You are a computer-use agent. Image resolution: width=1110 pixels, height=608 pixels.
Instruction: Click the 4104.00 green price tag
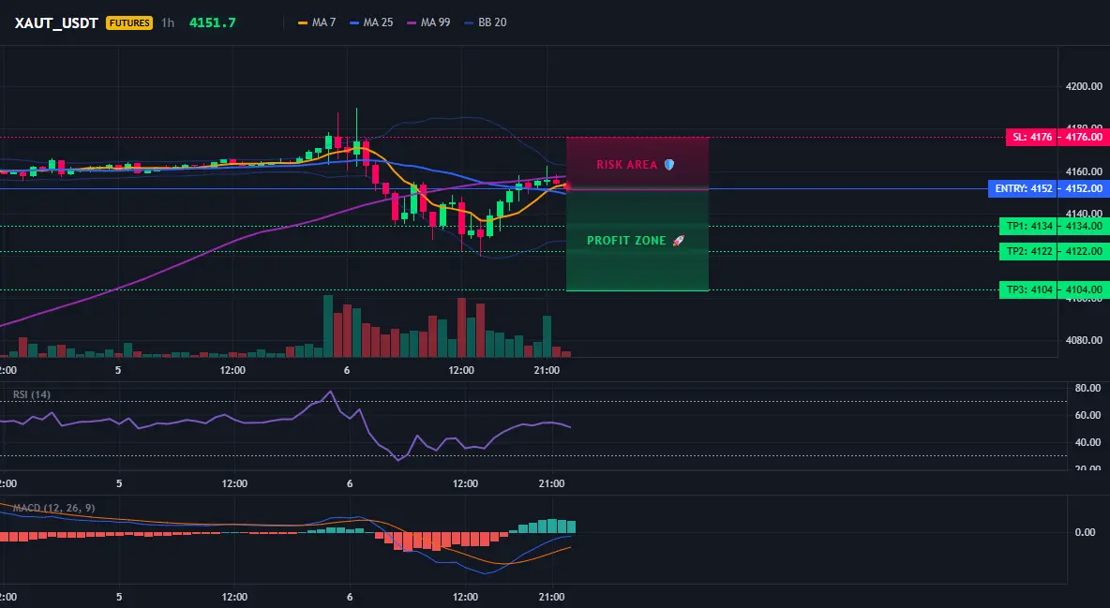coord(1084,289)
